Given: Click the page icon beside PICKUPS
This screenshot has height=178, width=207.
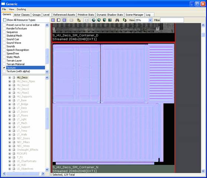Looking at the screenshot, I should [x=14, y=154].
